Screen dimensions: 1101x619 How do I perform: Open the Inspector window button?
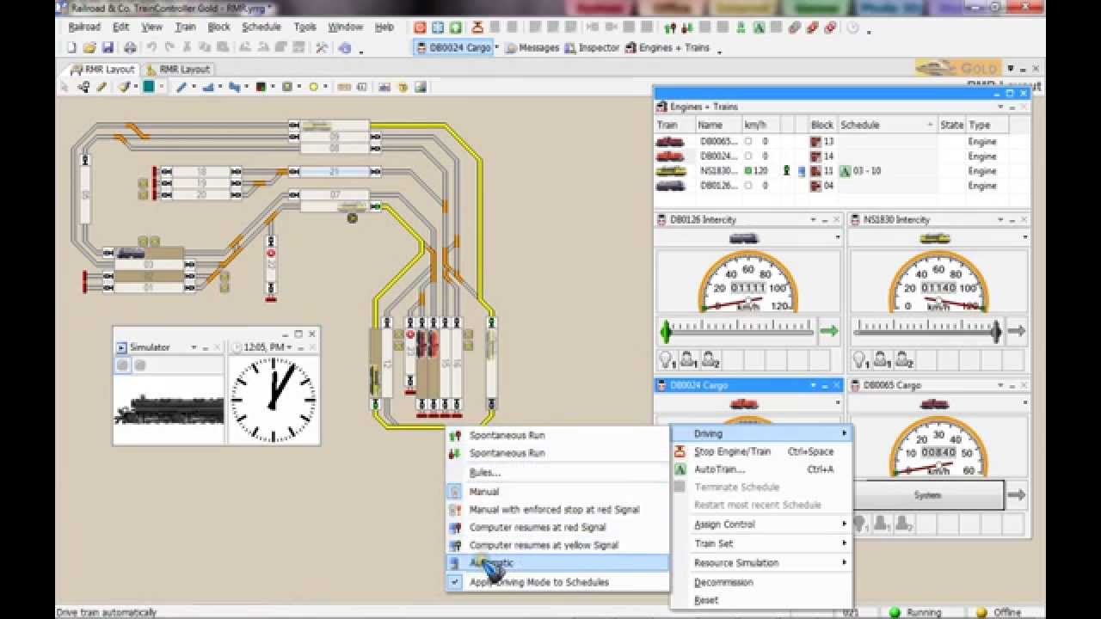pyautogui.click(x=592, y=48)
